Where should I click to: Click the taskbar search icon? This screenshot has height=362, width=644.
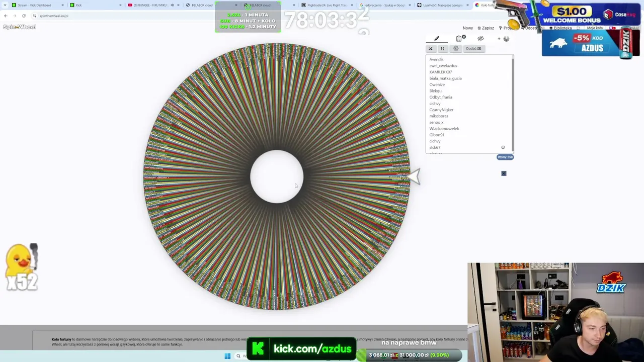[x=238, y=356]
